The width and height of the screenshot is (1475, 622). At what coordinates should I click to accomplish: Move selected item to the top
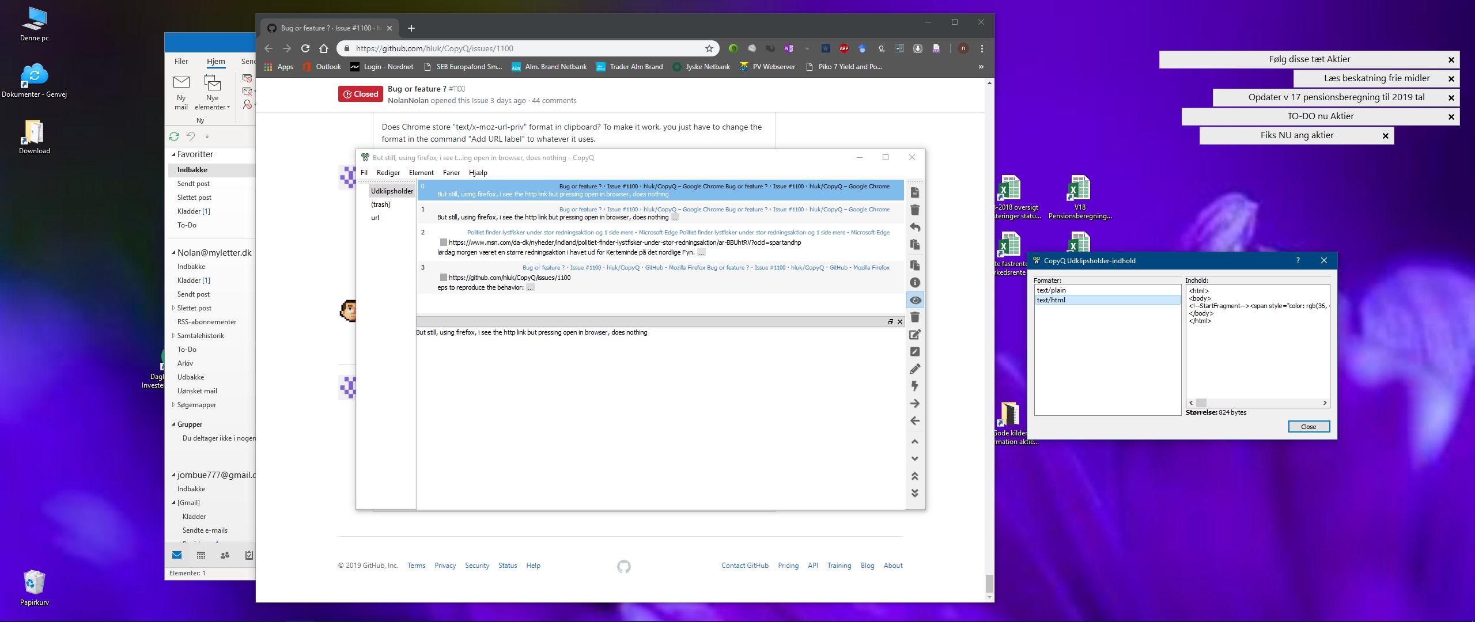pyautogui.click(x=915, y=476)
